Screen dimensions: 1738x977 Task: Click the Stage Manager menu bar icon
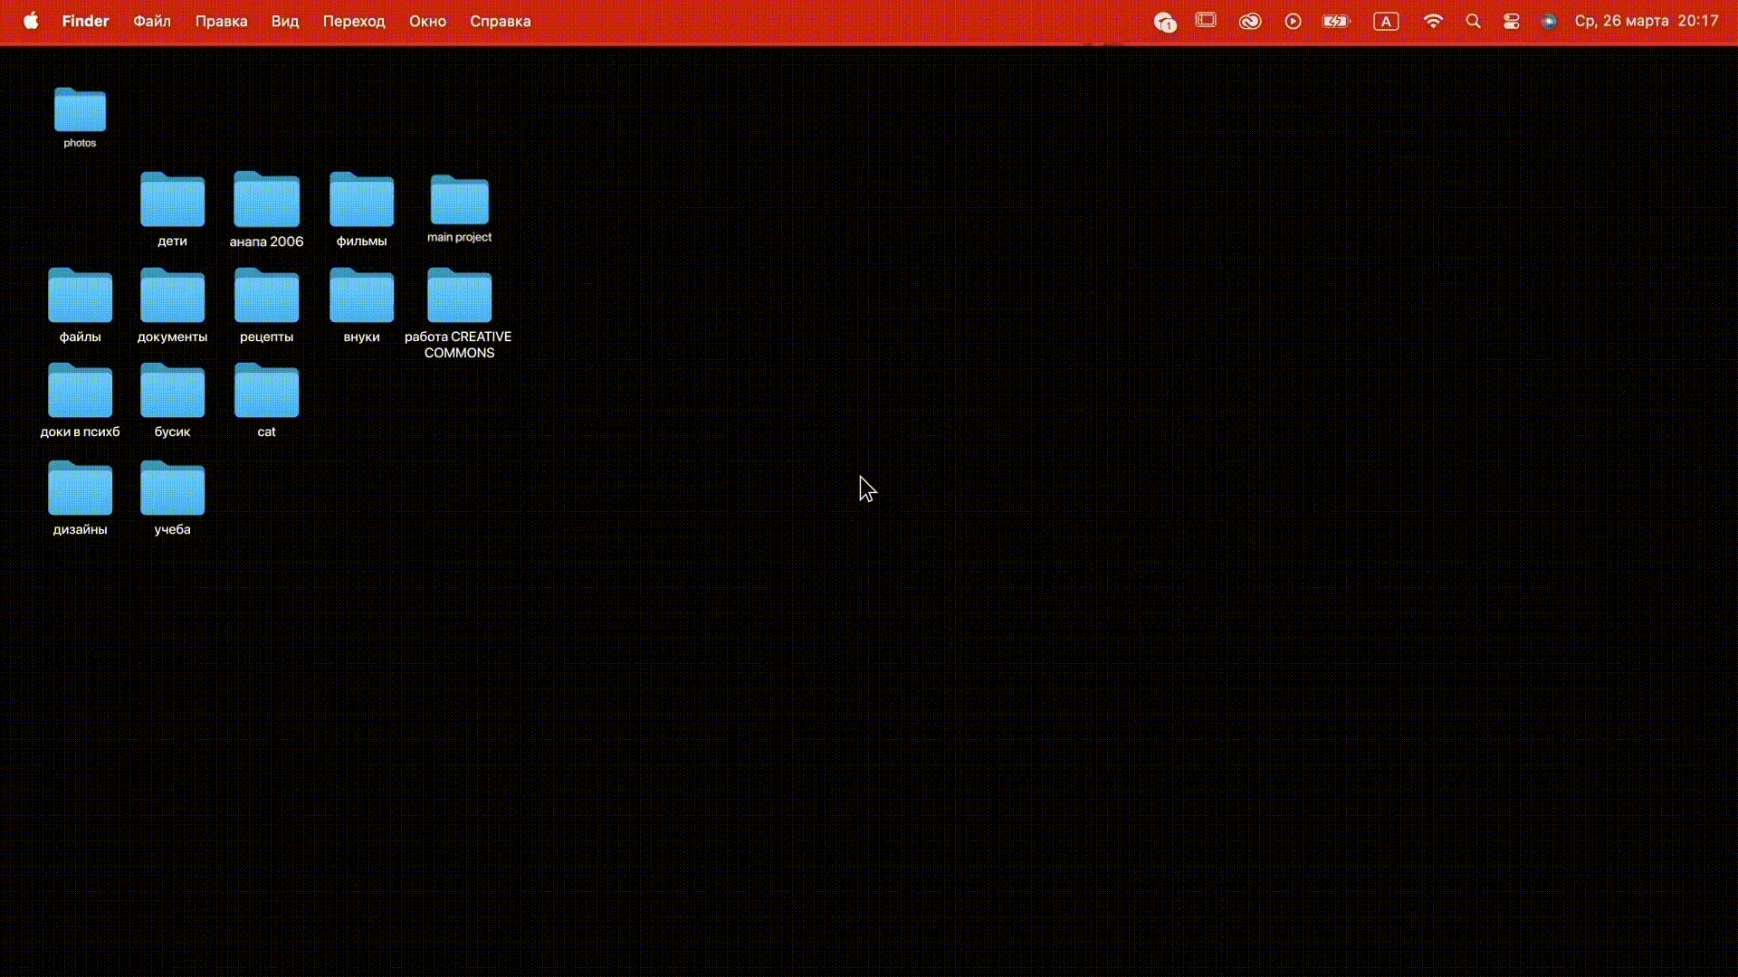tap(1206, 20)
